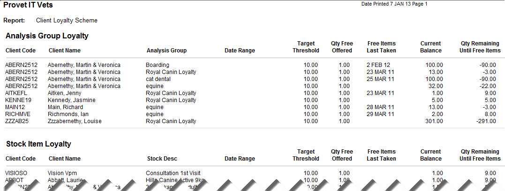
Task: Click the ZZZAB25 client code
Action: point(17,122)
